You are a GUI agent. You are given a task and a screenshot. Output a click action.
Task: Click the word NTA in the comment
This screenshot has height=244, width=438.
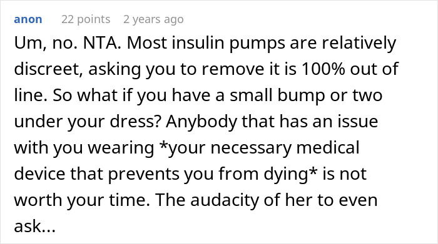coord(102,43)
